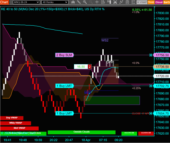Click the +0.5% level label
This screenshot has width=170, height=143.
coord(136,63)
